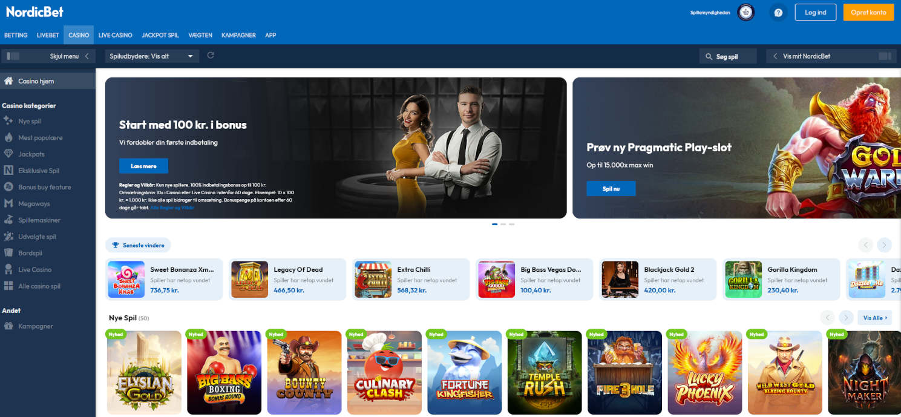Open Spiludbydere: Vis alt dropdown

click(x=152, y=56)
